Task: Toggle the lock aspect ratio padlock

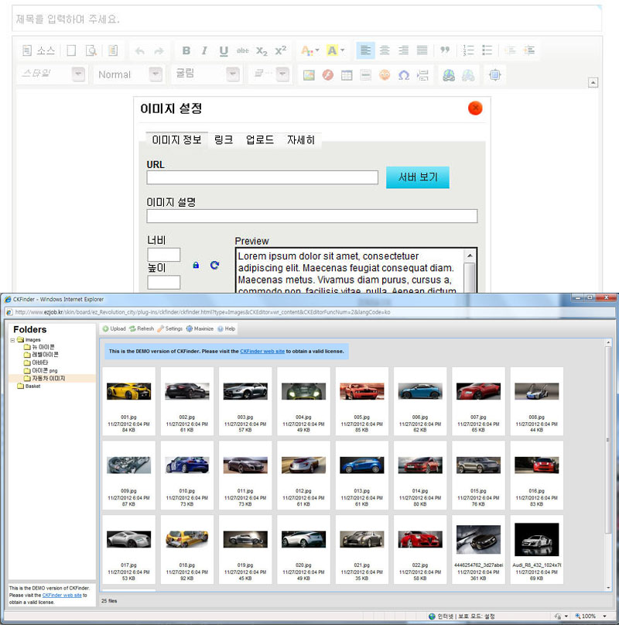Action: click(196, 265)
